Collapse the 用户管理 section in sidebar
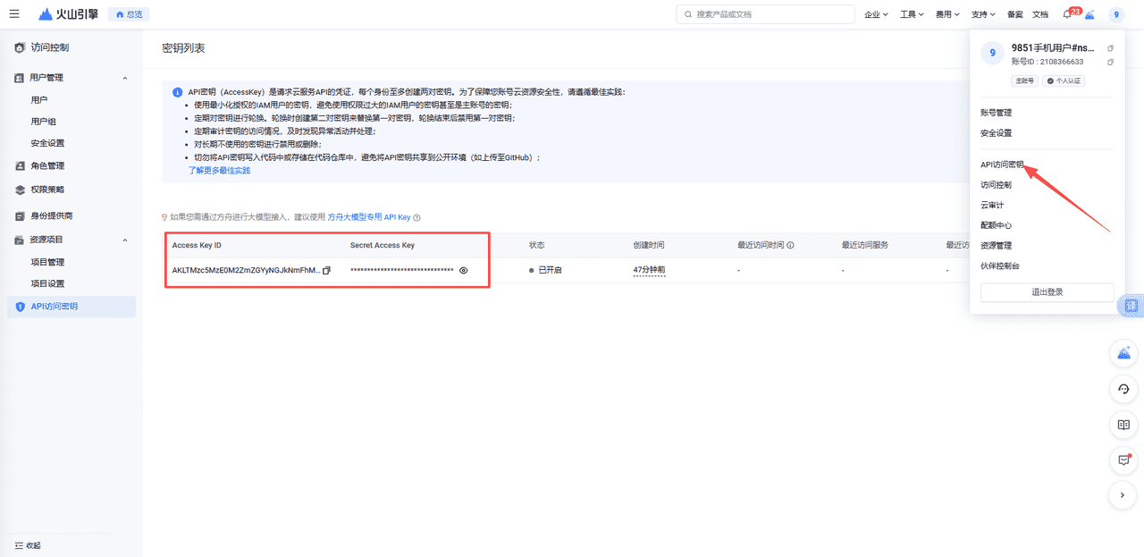The width and height of the screenshot is (1144, 557). pyautogui.click(x=124, y=77)
